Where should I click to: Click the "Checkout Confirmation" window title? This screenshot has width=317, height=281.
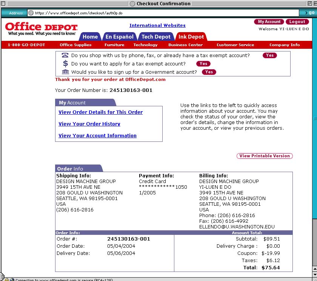click(163, 4)
